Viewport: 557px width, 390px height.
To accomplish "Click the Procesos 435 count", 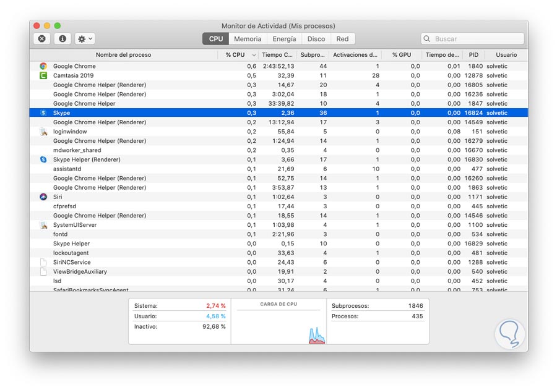I will (x=417, y=316).
